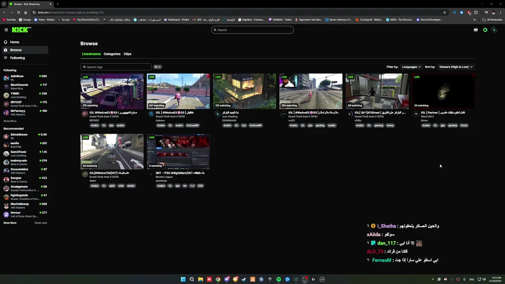Switch to the Categories tab
This screenshot has width=505, height=284.
tap(112, 54)
